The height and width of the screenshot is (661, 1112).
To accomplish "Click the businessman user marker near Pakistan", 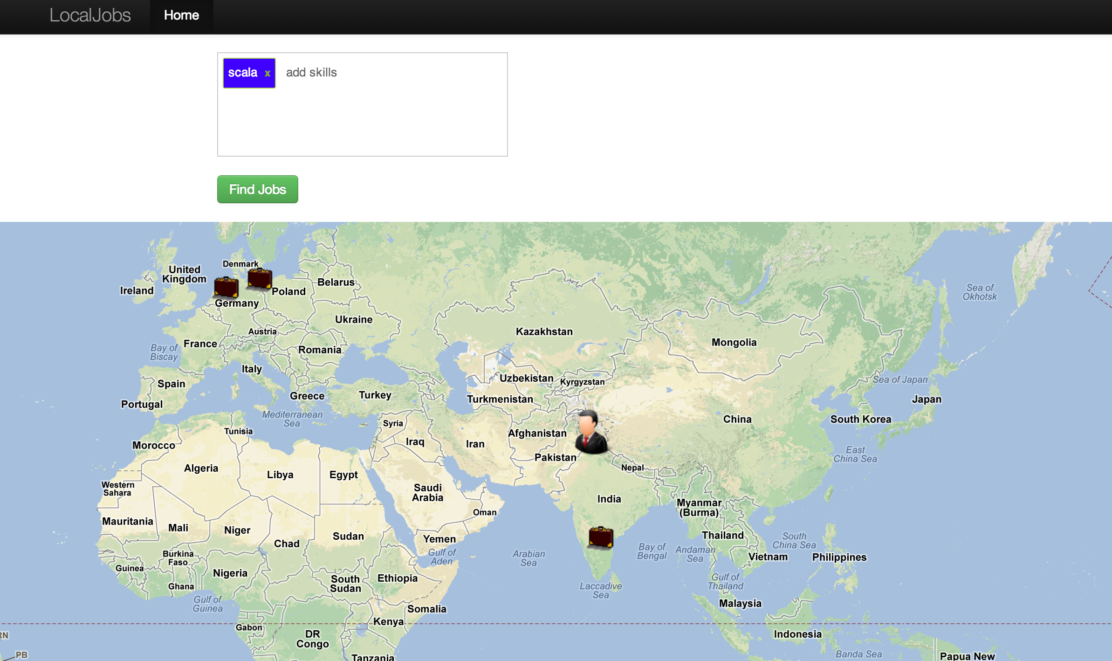I will pyautogui.click(x=590, y=433).
